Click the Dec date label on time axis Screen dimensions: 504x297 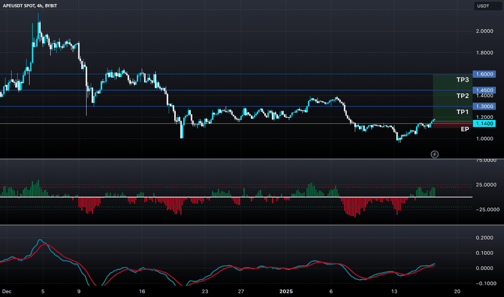[6, 292]
